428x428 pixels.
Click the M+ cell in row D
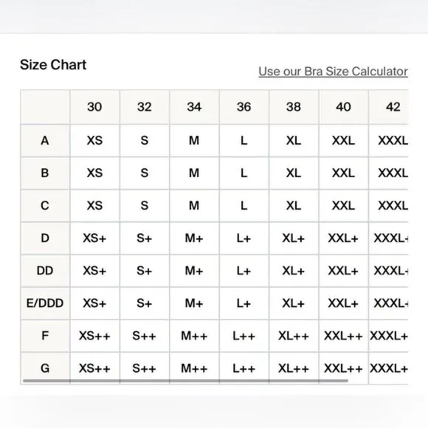[x=194, y=238]
